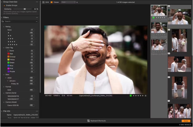The image size is (193, 127).
Task: Open Keyboard Shortcuts
Action: 96,121
